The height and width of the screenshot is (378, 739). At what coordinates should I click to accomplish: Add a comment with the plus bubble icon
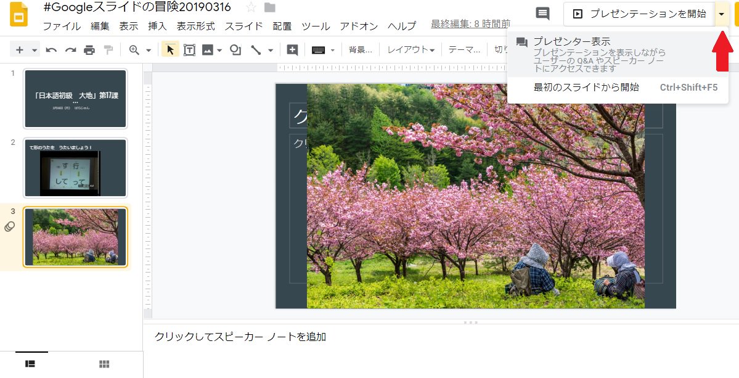pos(292,49)
